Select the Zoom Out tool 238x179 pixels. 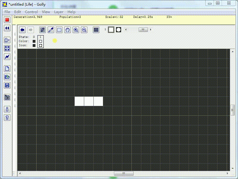point(84,30)
